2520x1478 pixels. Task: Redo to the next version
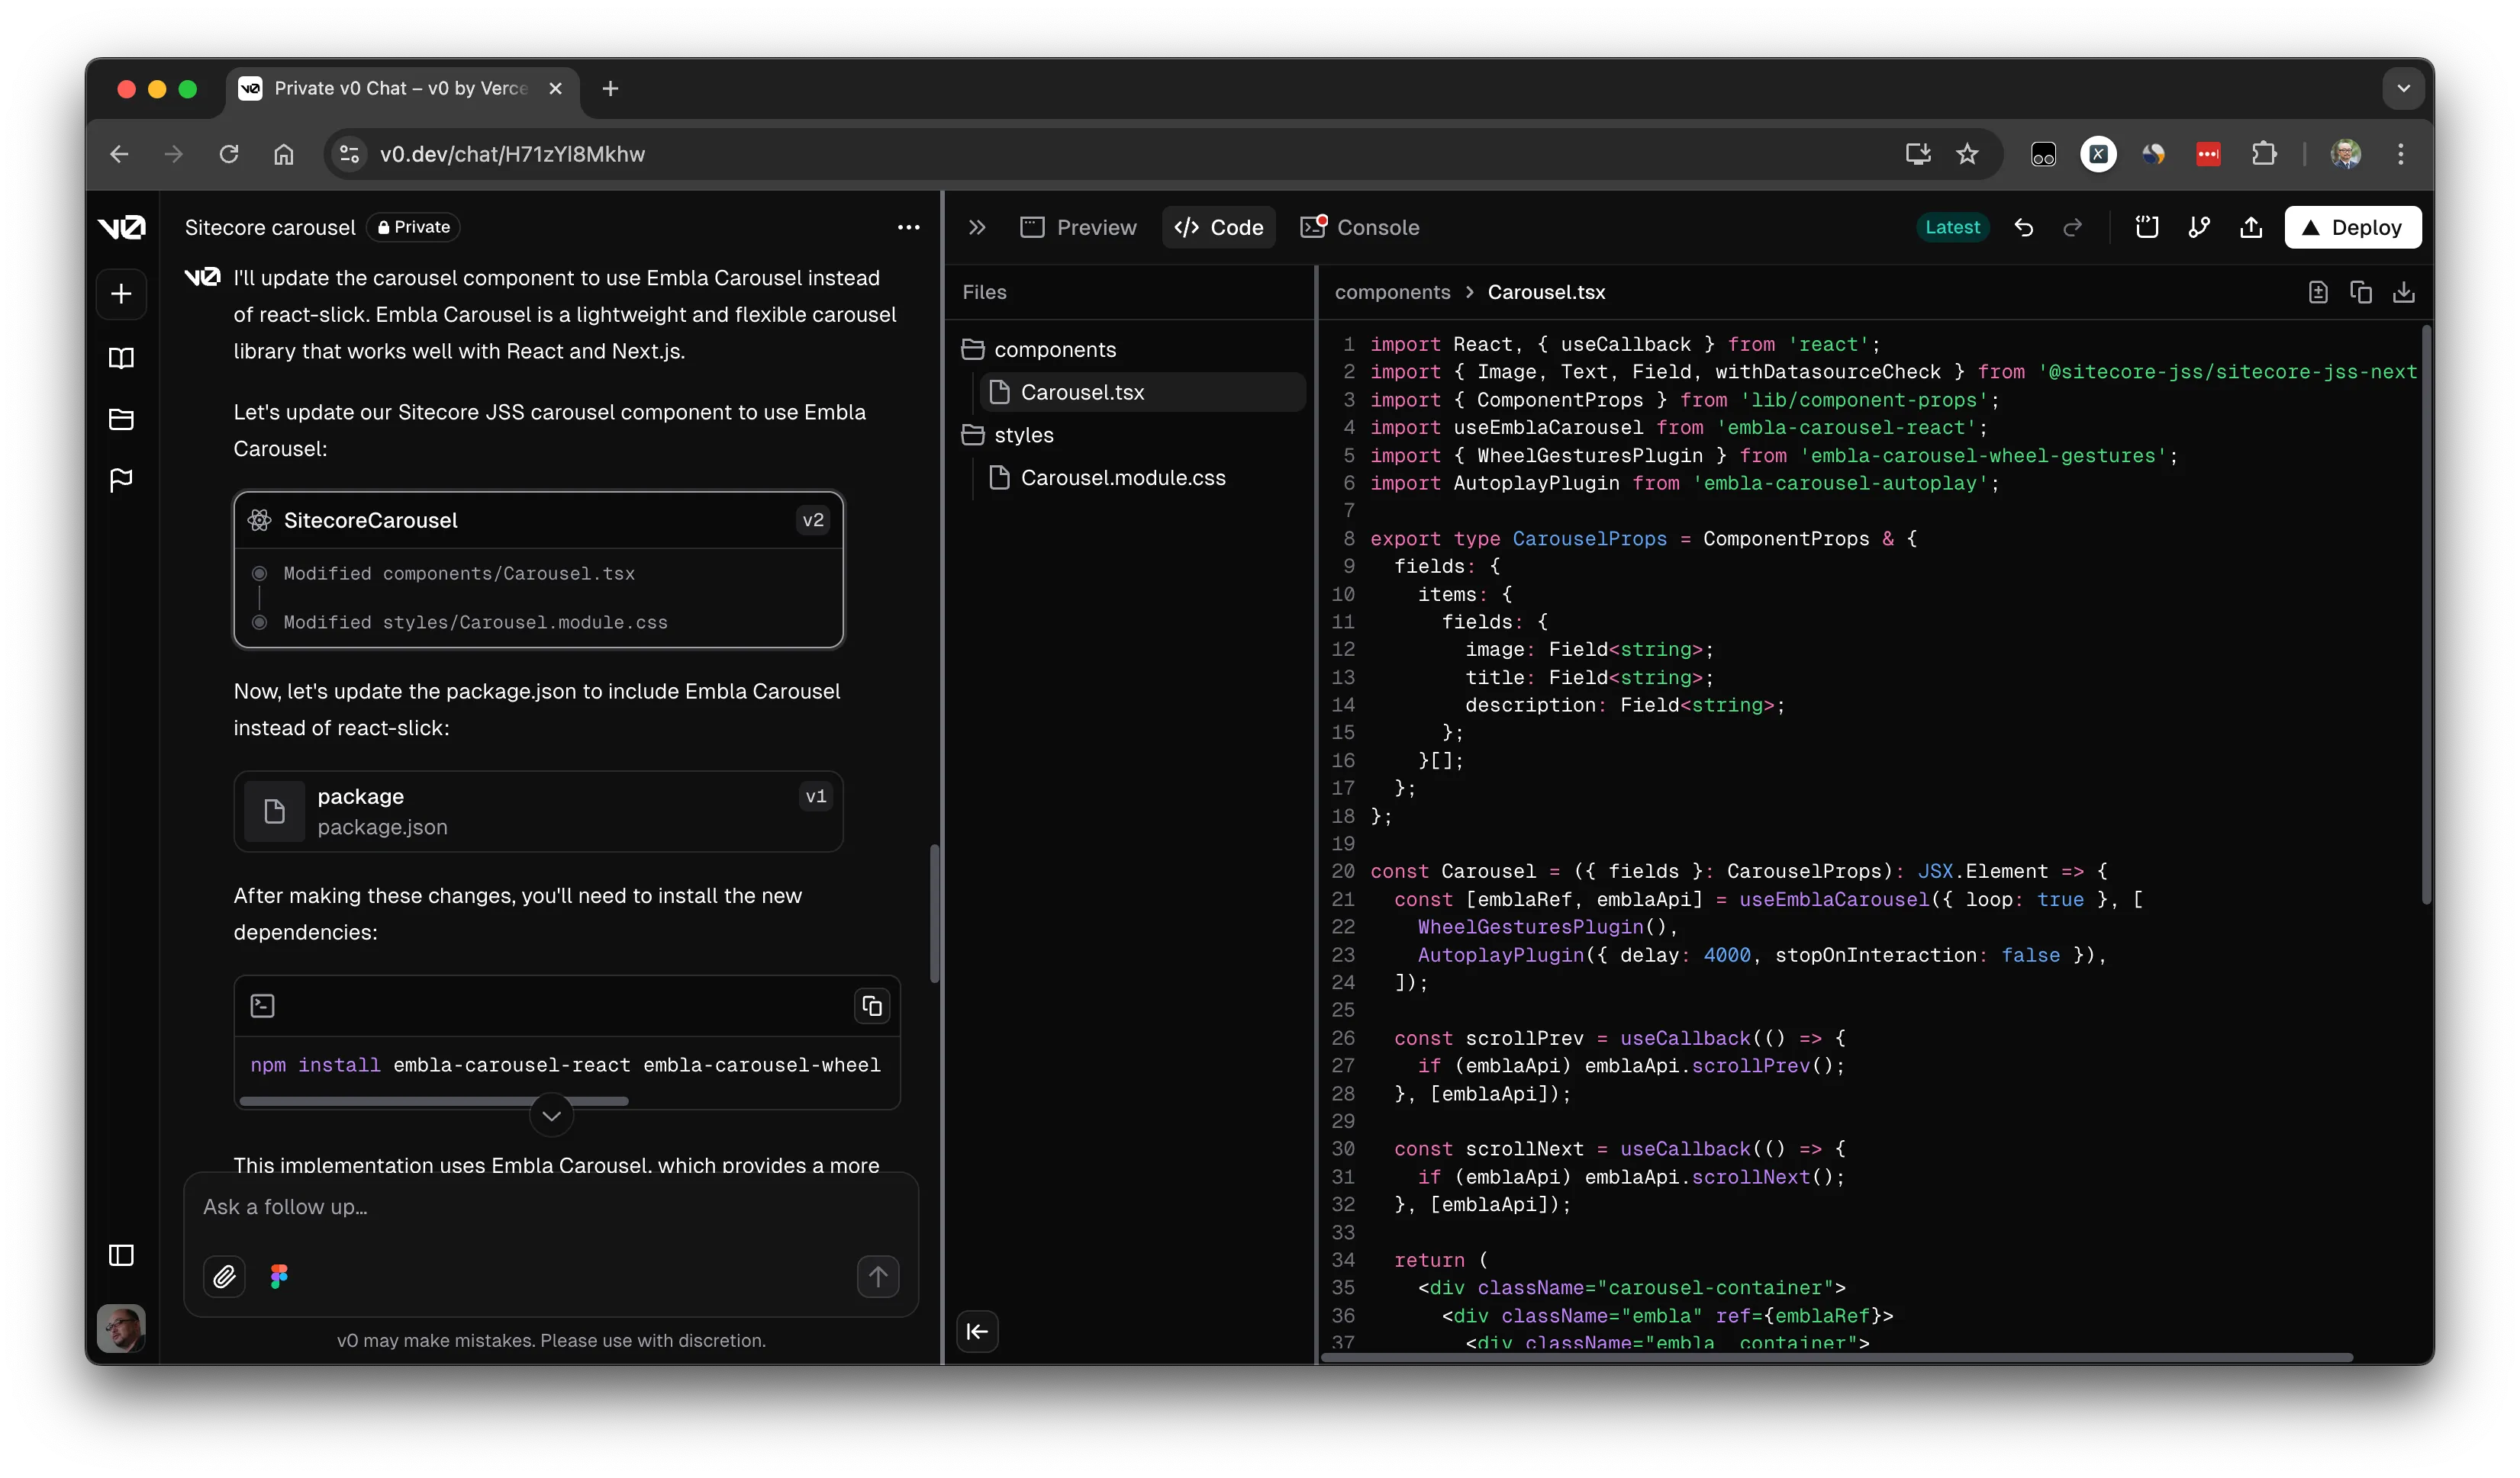(x=2073, y=228)
